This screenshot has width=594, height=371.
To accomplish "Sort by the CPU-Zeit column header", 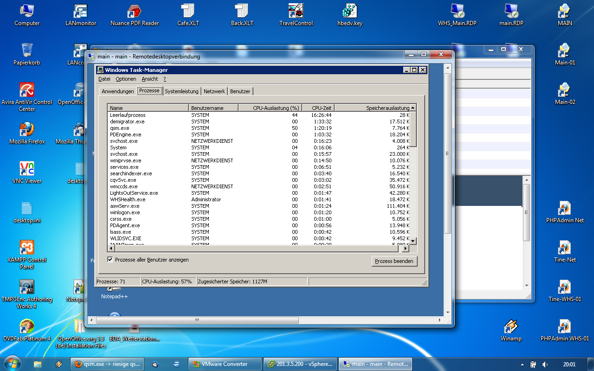I will (318, 108).
